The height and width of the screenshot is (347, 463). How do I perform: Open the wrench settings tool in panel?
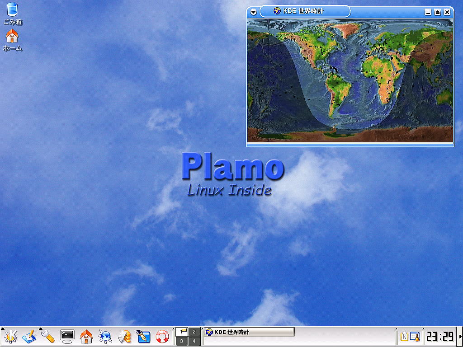click(48, 336)
